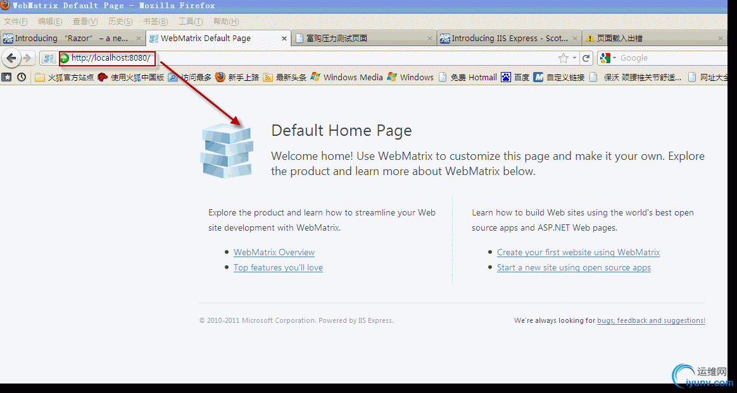Click the Google search engine icon

click(605, 57)
